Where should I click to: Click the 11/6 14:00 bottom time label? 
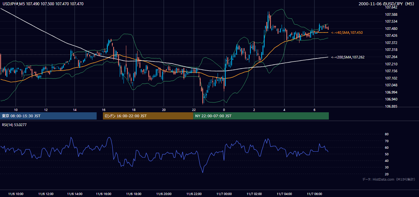(x=75, y=194)
